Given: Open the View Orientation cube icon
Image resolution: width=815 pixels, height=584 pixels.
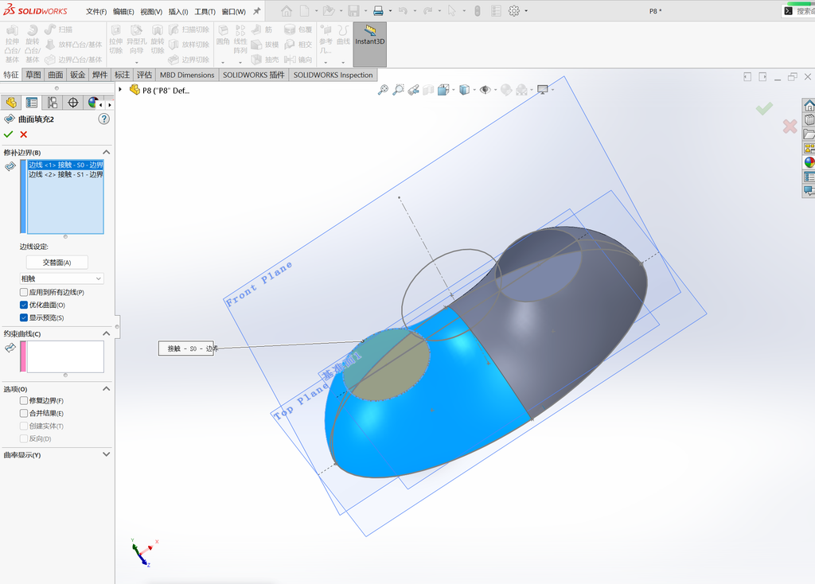Looking at the screenshot, I should 443,90.
